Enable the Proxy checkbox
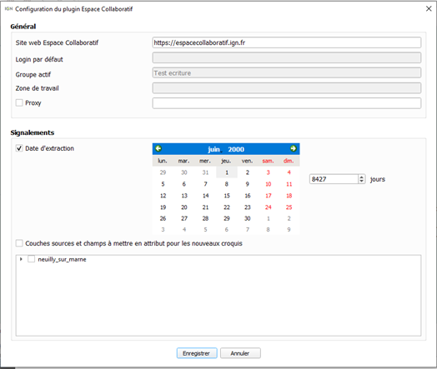437x369 pixels. click(19, 102)
